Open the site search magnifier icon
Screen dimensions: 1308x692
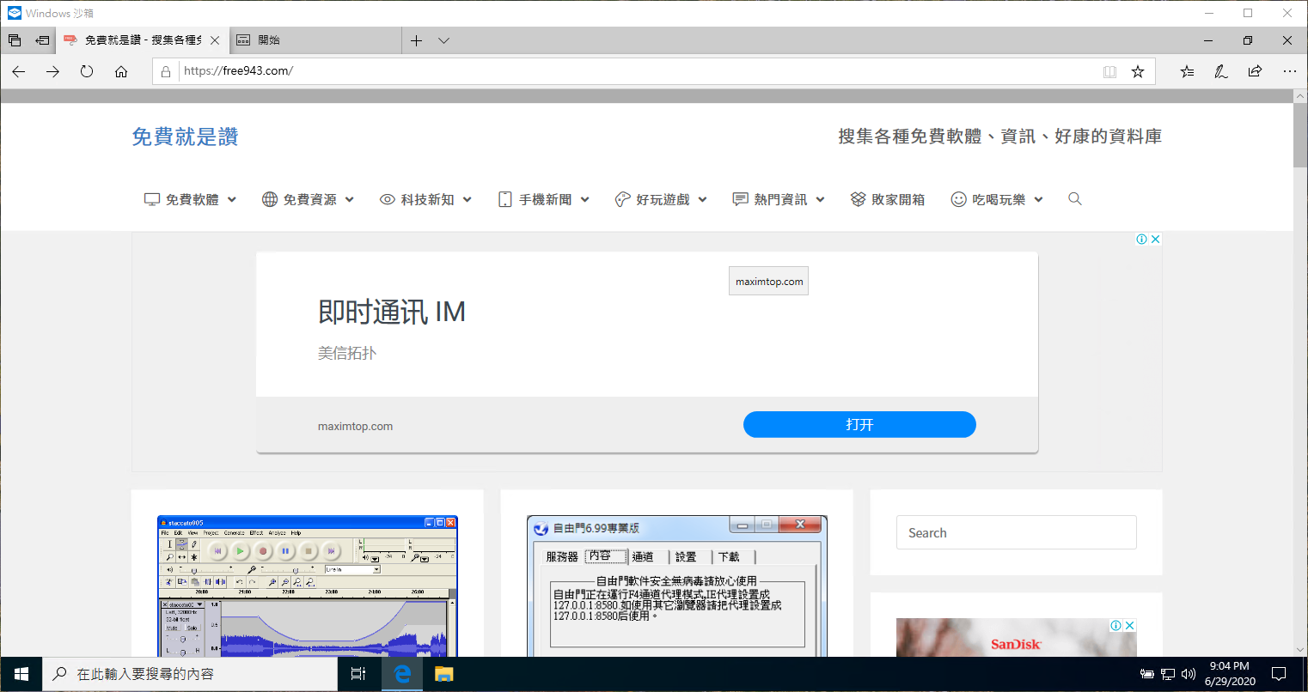1074,198
